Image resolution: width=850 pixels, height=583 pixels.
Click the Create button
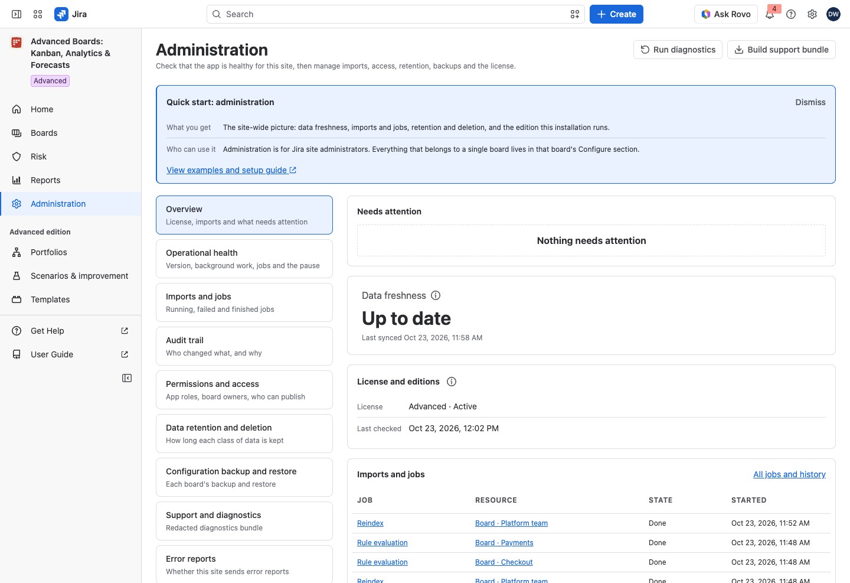(616, 14)
